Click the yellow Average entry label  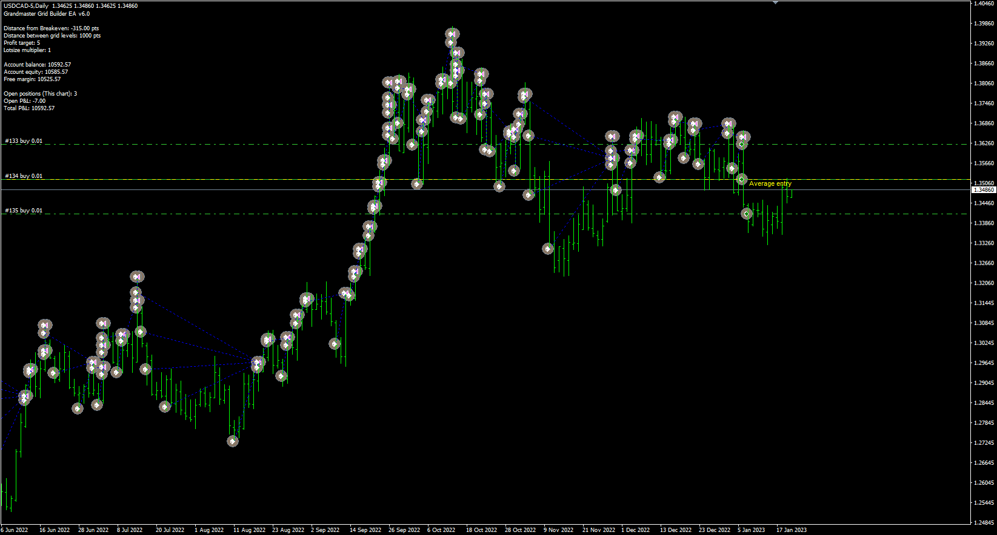770,183
